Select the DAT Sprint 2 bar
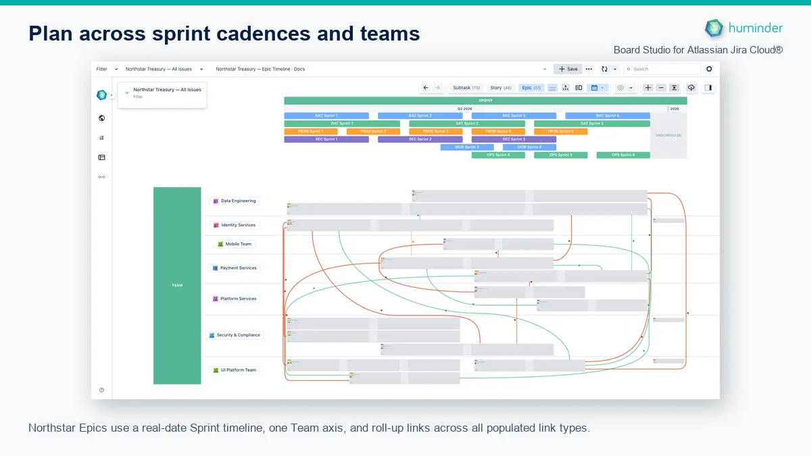Viewport: 811px width, 456px height. click(x=466, y=124)
